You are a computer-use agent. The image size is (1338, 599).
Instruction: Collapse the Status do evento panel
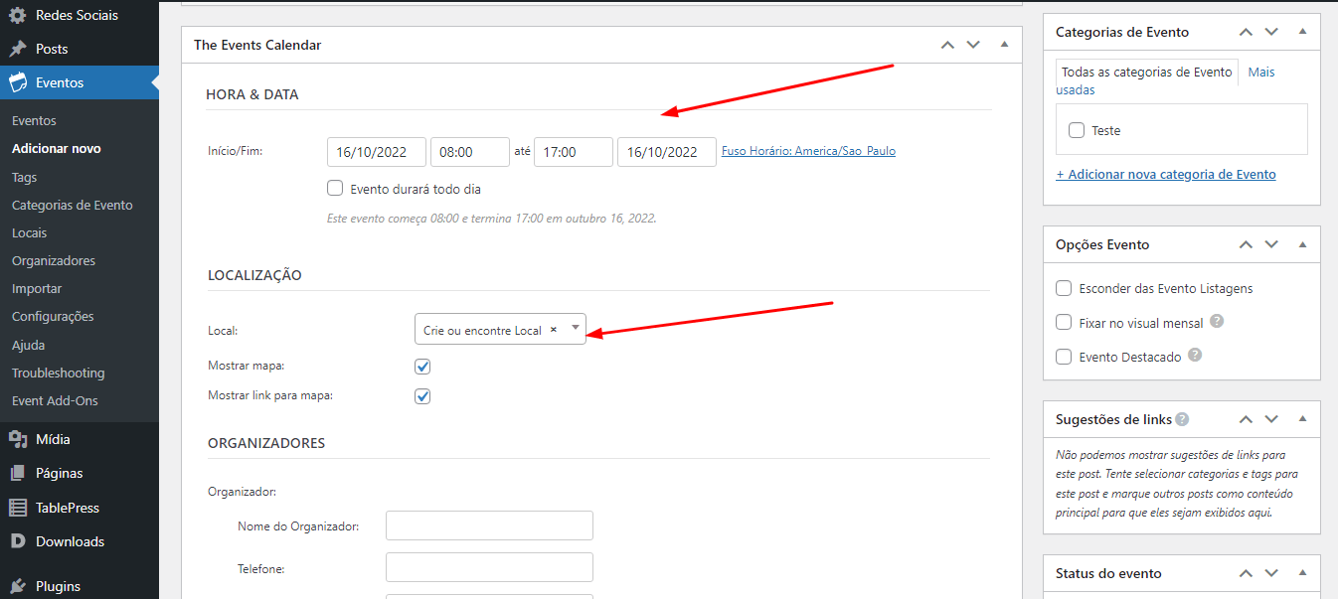1302,573
